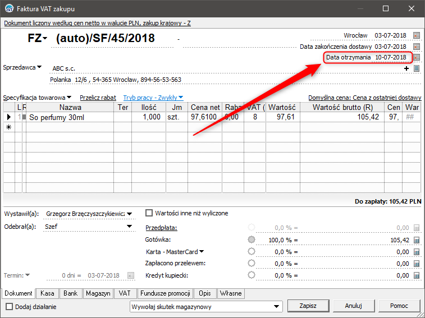Open calendar for Data otrzymania
This screenshot has height=318, width=425.
click(417, 57)
